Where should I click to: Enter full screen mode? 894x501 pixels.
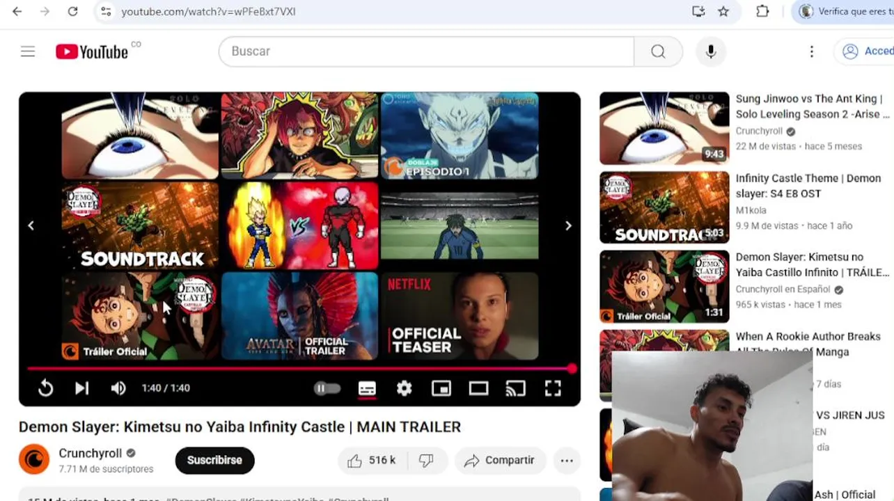(x=553, y=388)
